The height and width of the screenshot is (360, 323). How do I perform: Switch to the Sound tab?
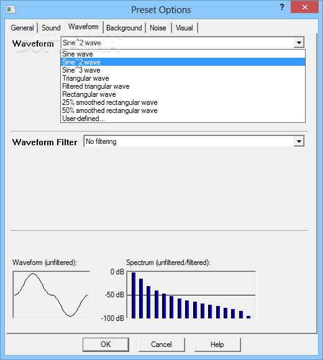[51, 28]
